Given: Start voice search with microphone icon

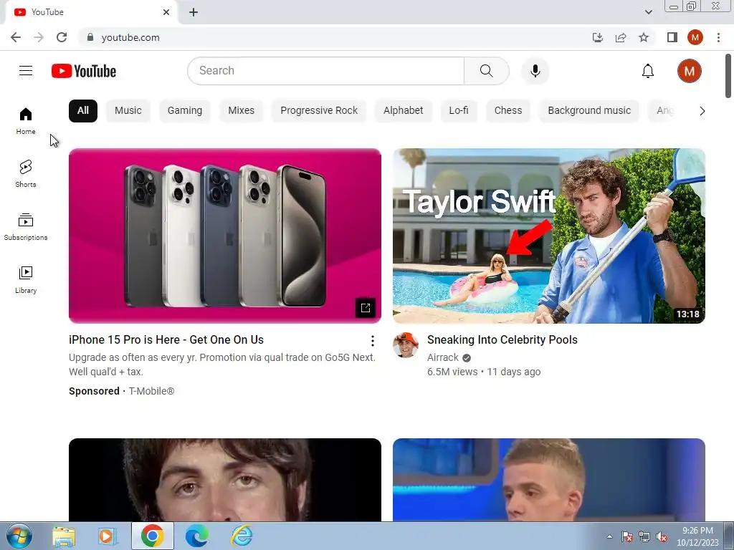Looking at the screenshot, I should pyautogui.click(x=535, y=71).
